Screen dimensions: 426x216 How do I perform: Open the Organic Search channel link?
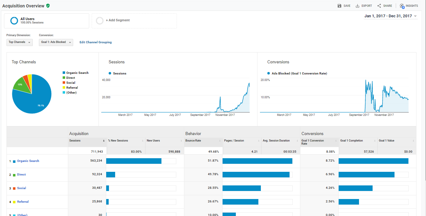pos(28,161)
